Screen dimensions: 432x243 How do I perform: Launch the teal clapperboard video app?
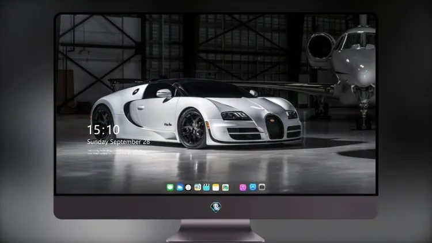point(206,187)
